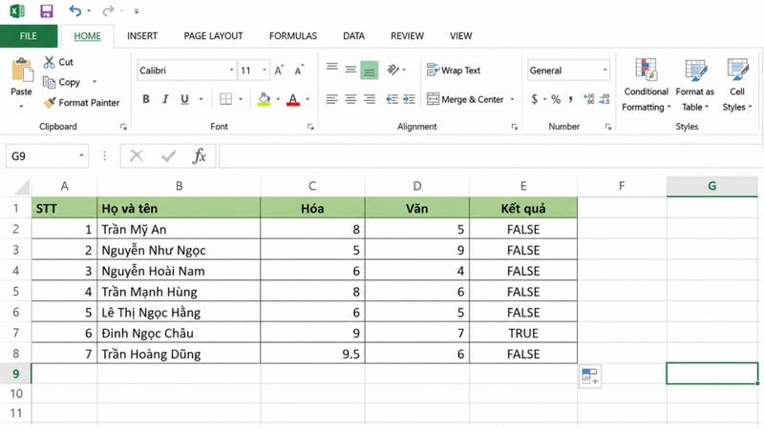Toggle Bottom Align button
The width and height of the screenshot is (764, 429).
pyautogui.click(x=370, y=70)
